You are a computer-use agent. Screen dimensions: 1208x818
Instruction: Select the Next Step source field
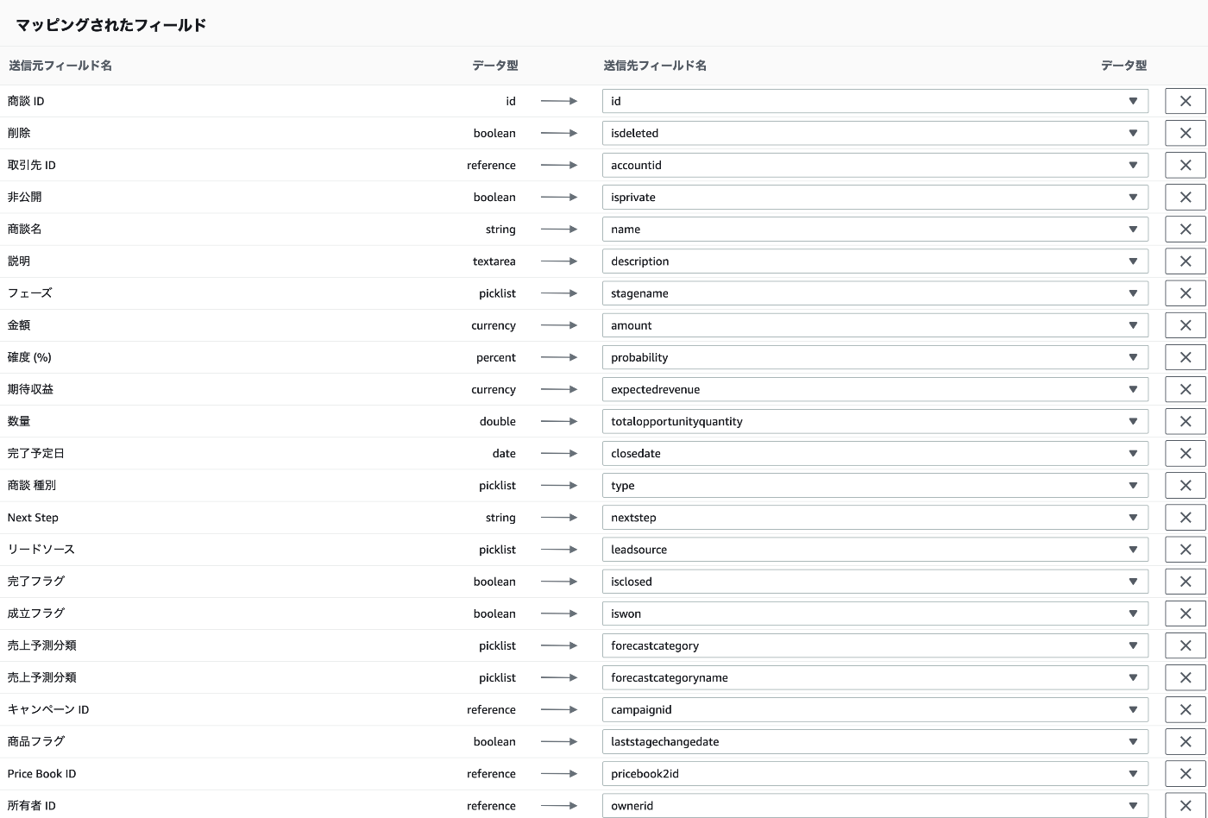click(33, 517)
